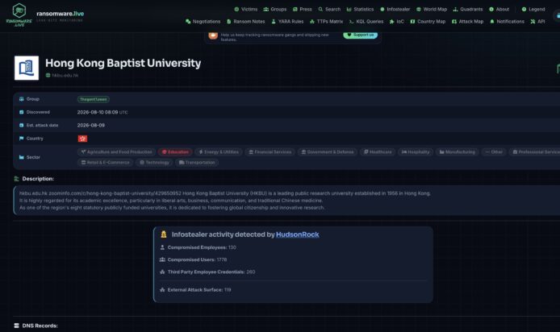Open Negotiations in navigation
Image resolution: width=560 pixels, height=332 pixels.
pos(203,22)
